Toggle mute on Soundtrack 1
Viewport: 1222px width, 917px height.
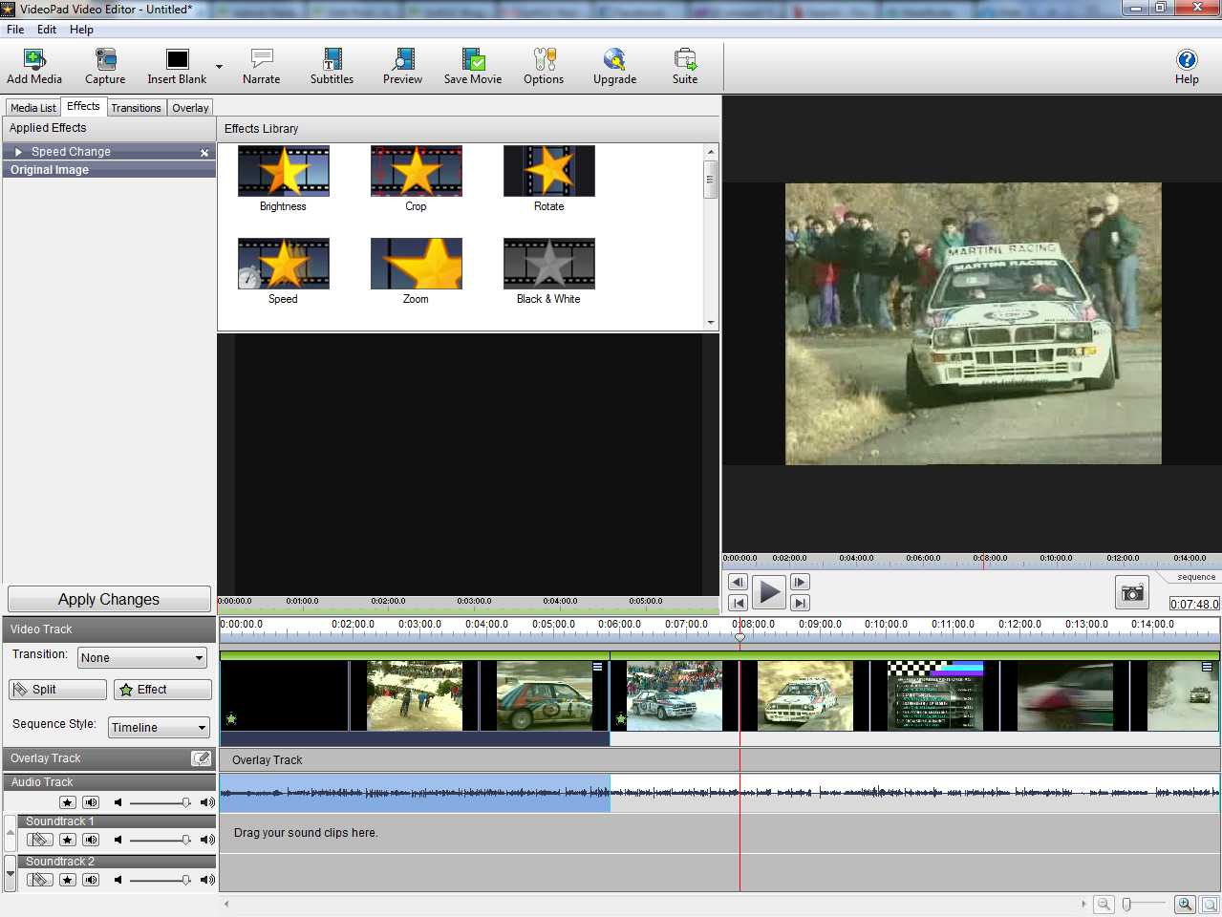pos(91,841)
